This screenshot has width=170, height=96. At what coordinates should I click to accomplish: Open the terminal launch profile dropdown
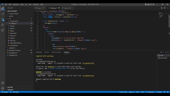point(163,52)
